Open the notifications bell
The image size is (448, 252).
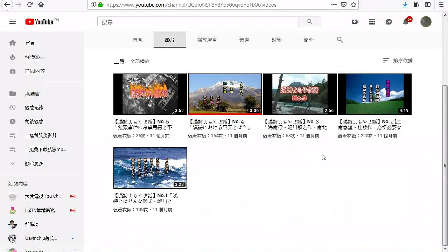click(x=406, y=22)
